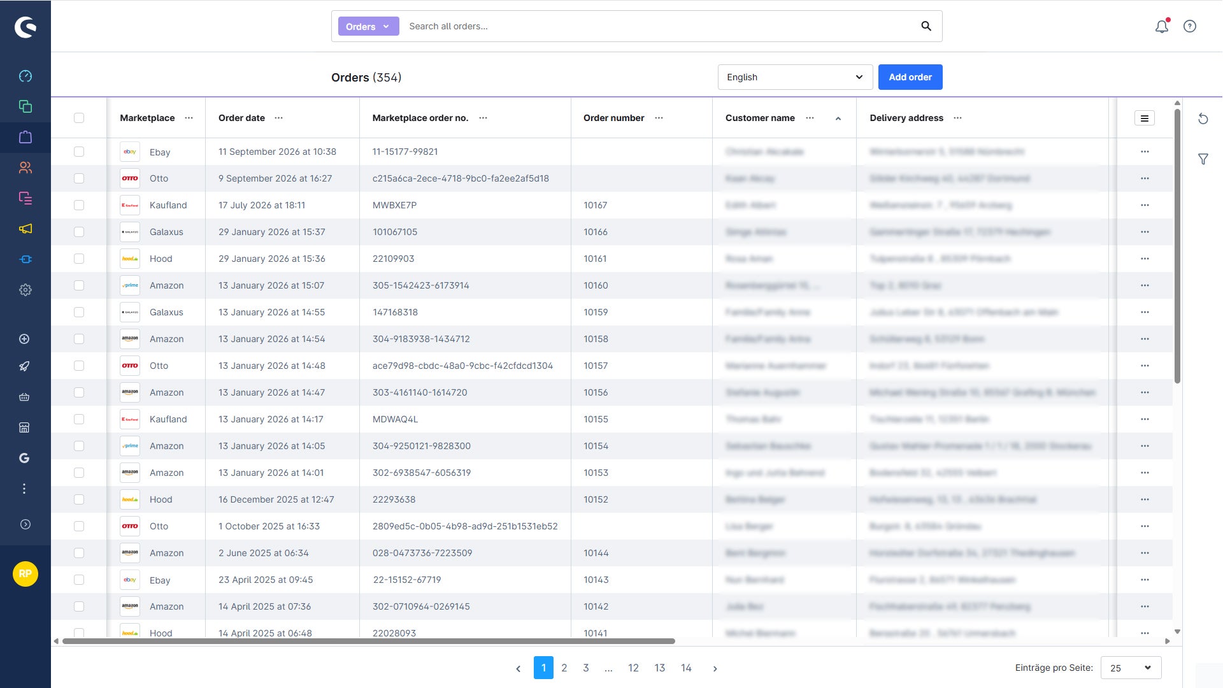Image resolution: width=1223 pixels, height=688 pixels.
Task: Click the refresh list icon
Action: [x=1203, y=118]
